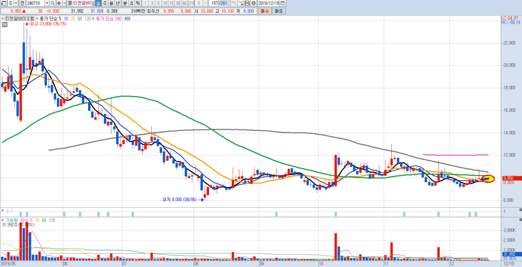Expand the stock code 246710 dropdown
This screenshot has width=522, height=267.
pyautogui.click(x=45, y=3)
